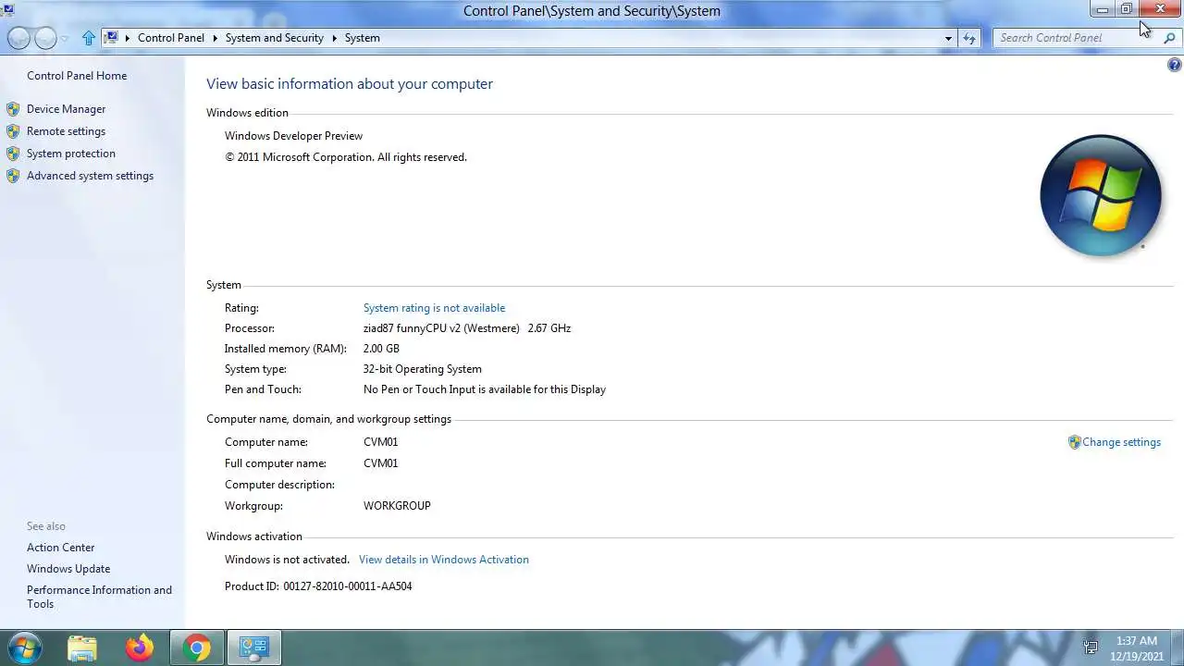
Task: Open Advanced system settings link
Action: tap(90, 176)
